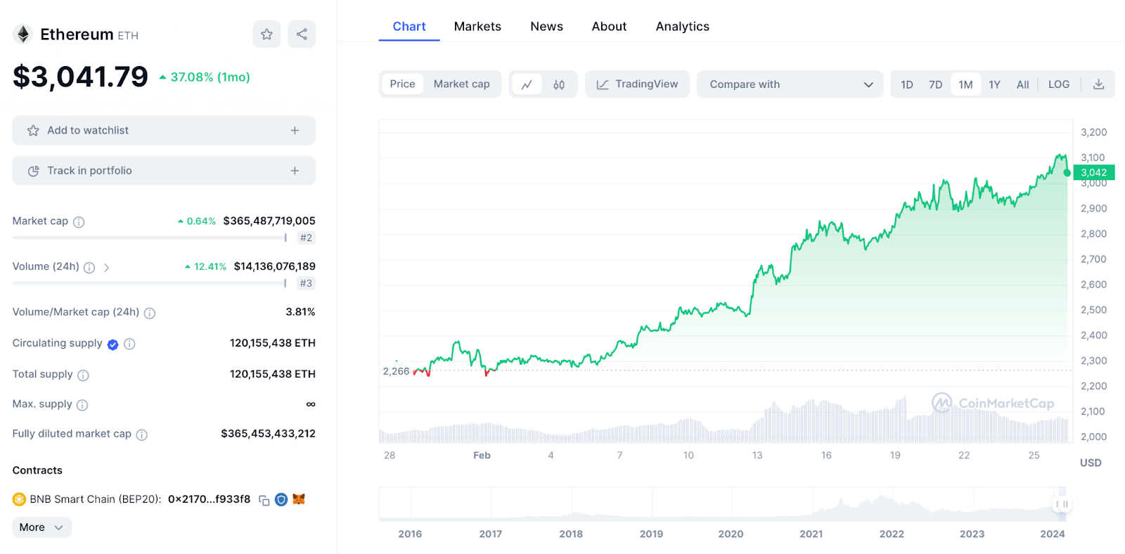1125x554 pixels.
Task: Open Market cap info tooltip icon
Action: click(x=79, y=222)
